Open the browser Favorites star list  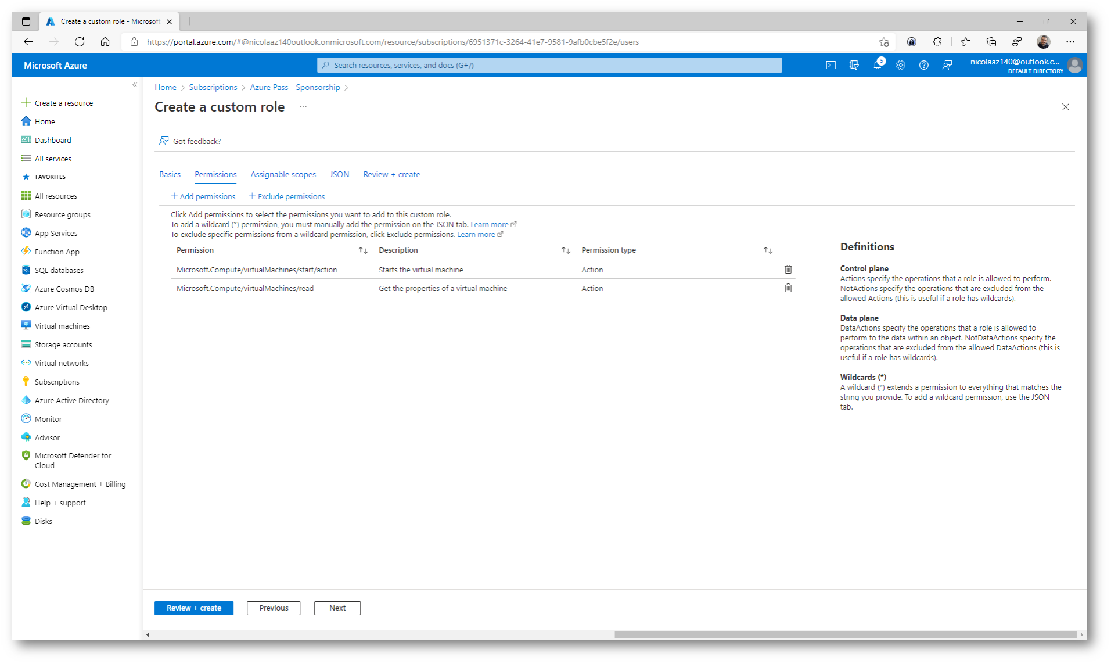click(965, 42)
